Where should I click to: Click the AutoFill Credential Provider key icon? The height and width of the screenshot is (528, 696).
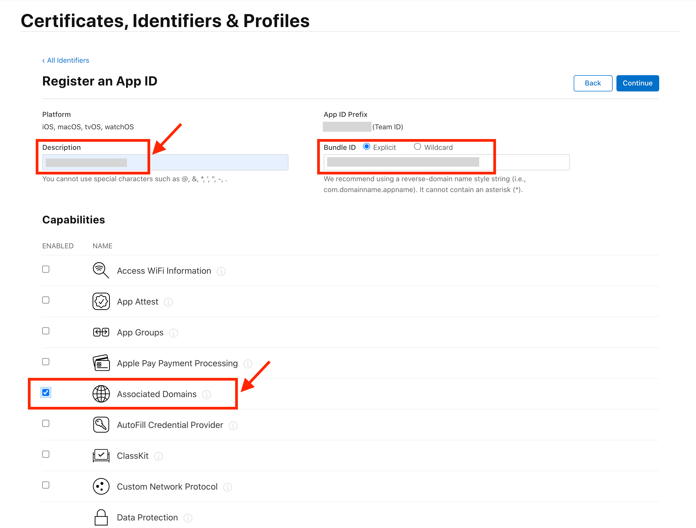coord(101,425)
